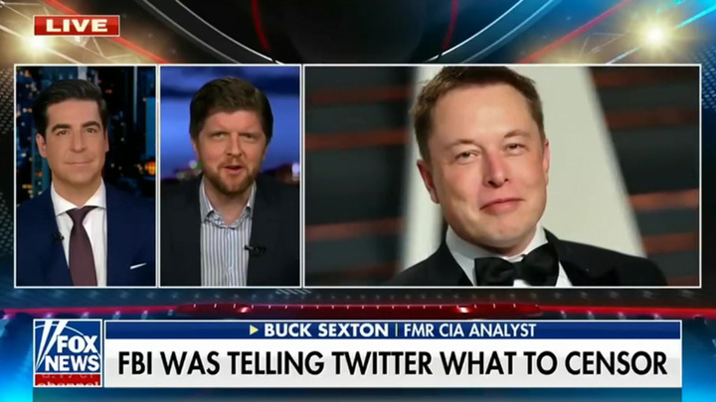Screen dimensions: 716x402
Task: Select the middle video panel with bearded guest
Action: 230,176
